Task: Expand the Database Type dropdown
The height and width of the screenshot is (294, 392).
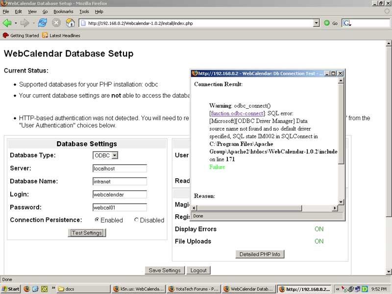Action: [115, 155]
